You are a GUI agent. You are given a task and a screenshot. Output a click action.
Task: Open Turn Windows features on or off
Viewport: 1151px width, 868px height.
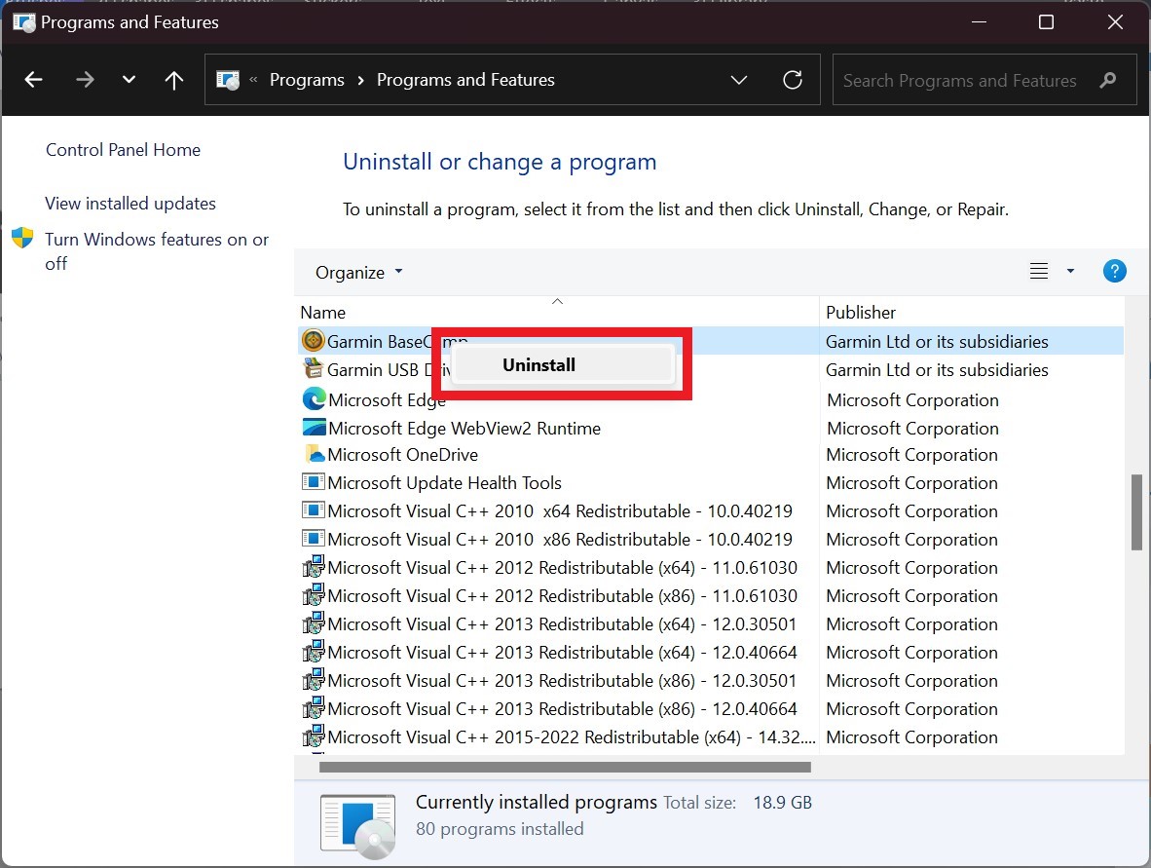pyautogui.click(x=157, y=251)
